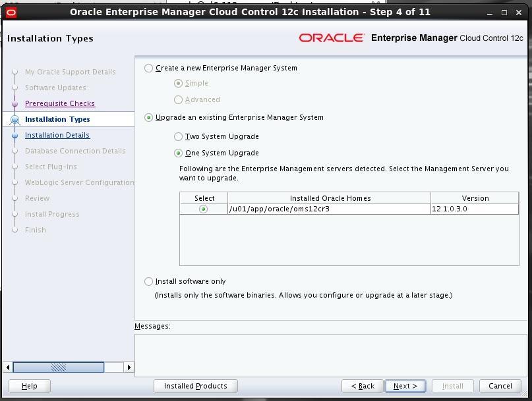Open the Installed Products dialog
The height and width of the screenshot is (401, 532).
pyautogui.click(x=195, y=386)
